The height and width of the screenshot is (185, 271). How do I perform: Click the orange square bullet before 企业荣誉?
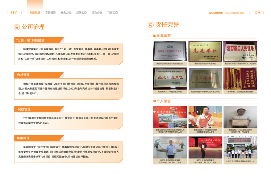point(154,36)
